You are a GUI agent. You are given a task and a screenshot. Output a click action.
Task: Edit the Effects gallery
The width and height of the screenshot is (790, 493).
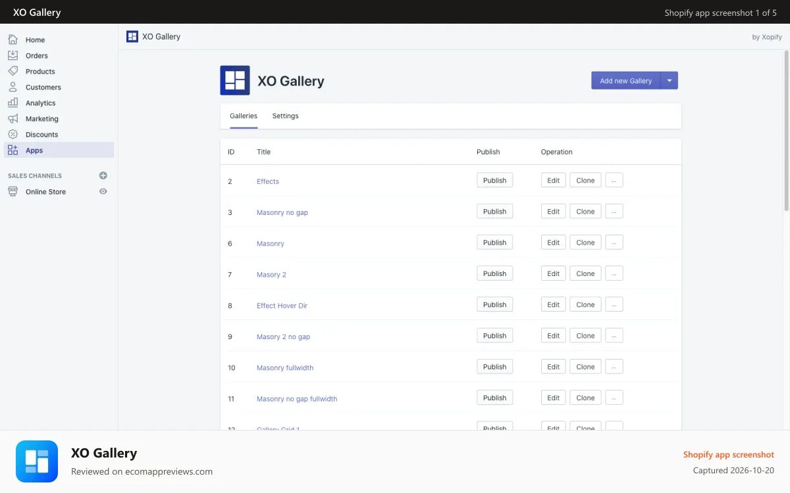553,180
